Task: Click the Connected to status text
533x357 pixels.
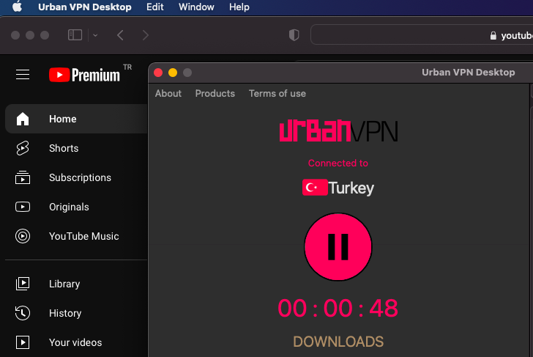Action: 338,163
